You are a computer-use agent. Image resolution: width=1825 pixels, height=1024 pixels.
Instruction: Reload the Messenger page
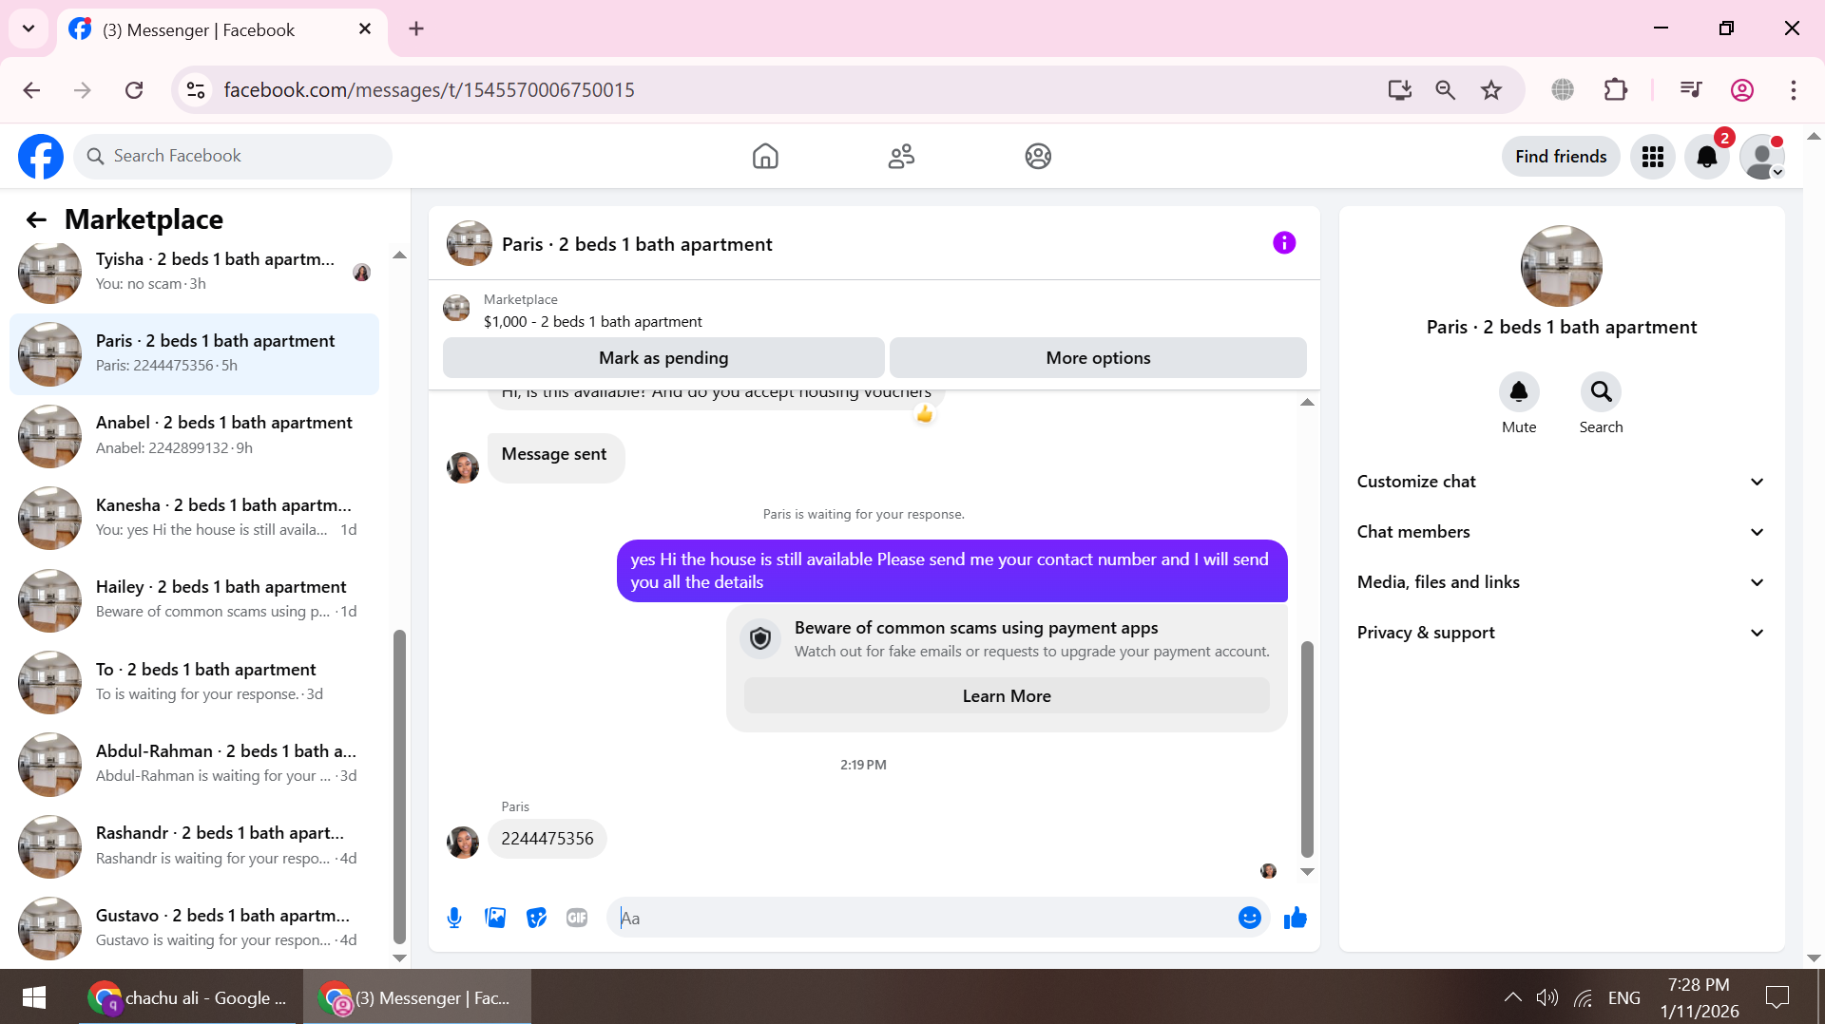(x=134, y=90)
